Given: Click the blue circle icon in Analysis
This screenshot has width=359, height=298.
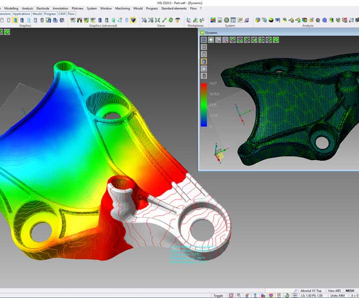Looking at the screenshot, I should pyautogui.click(x=325, y=20).
